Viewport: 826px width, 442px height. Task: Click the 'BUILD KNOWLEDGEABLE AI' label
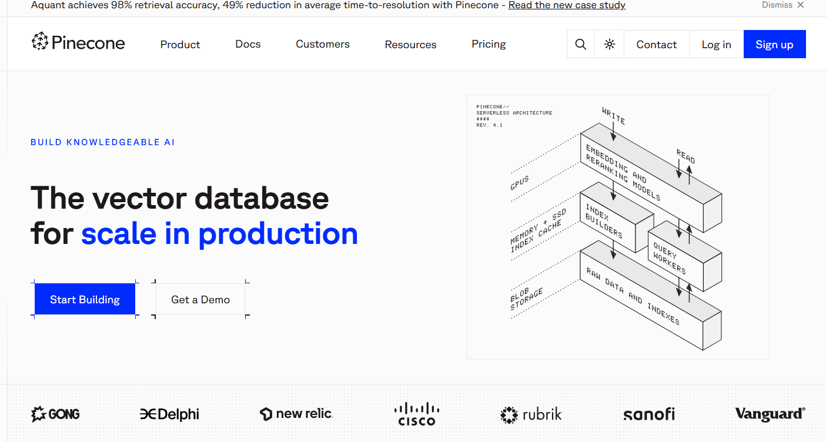[103, 142]
